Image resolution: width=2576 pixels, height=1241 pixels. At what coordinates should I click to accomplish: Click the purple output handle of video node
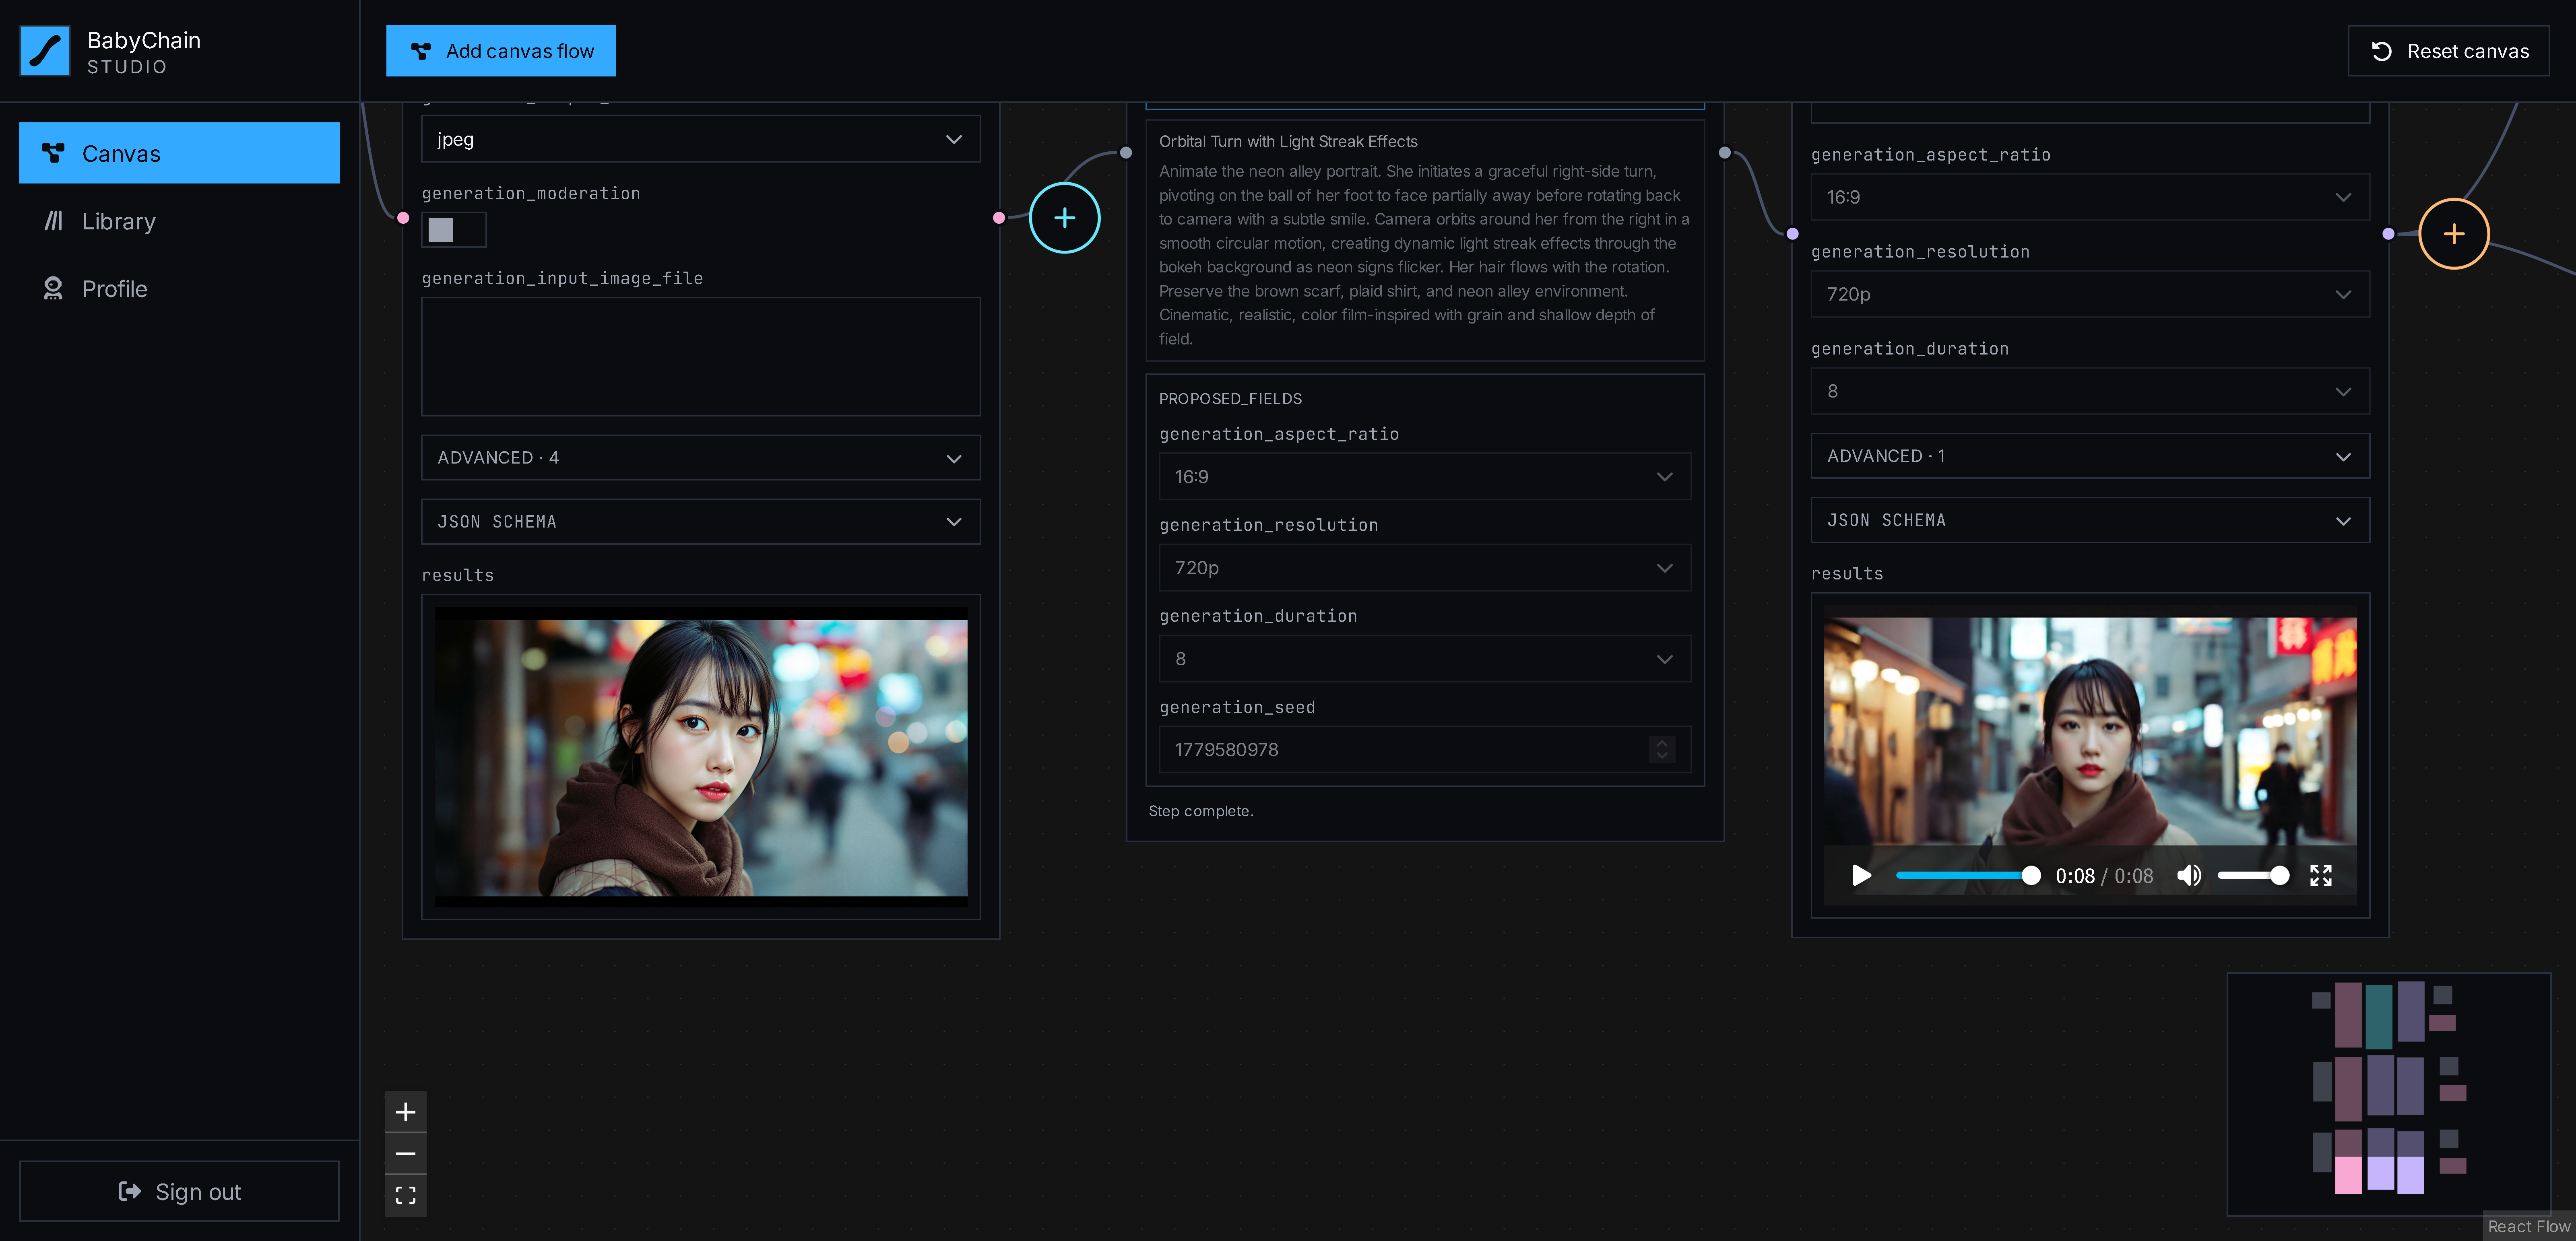click(2389, 234)
